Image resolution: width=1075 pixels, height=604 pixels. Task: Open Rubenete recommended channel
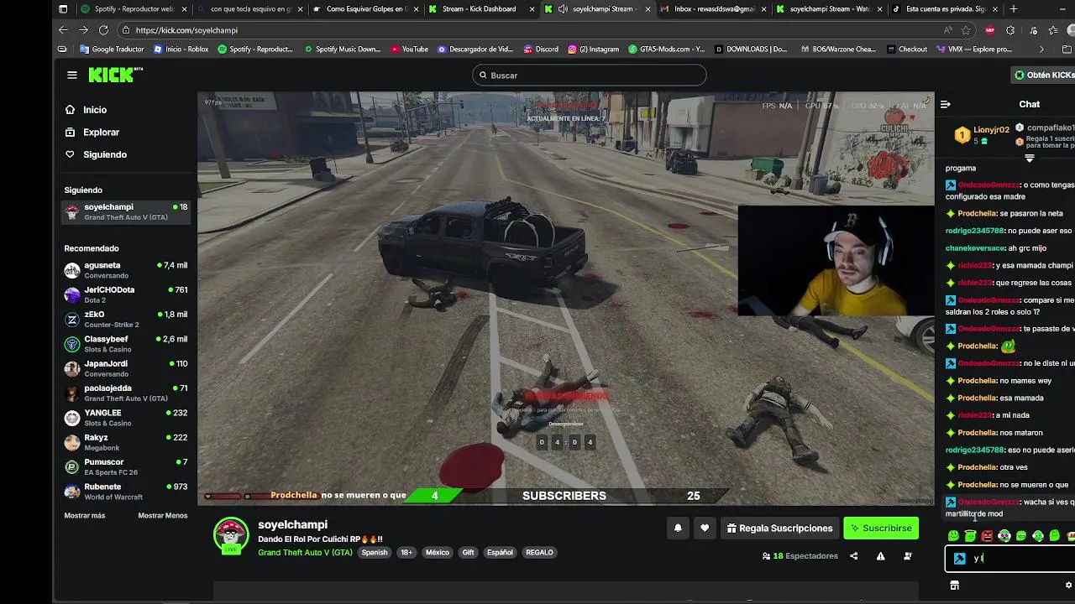[126, 492]
